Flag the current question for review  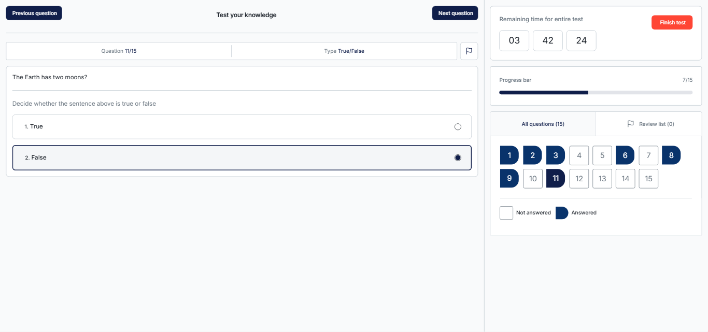pyautogui.click(x=469, y=51)
